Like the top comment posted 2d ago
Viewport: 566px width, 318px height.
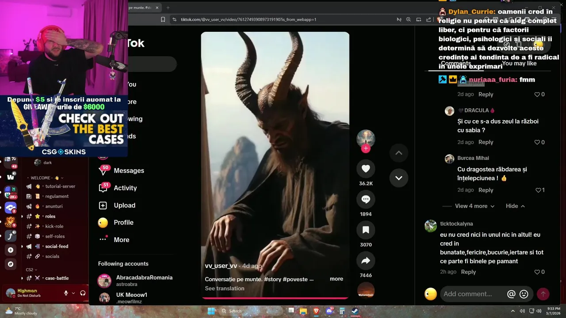pos(537,95)
